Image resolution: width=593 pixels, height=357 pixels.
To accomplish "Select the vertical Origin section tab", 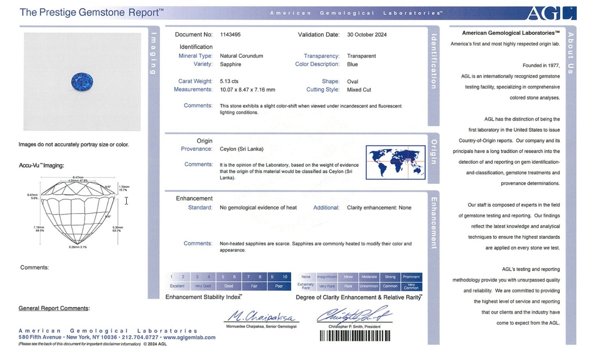I will tap(434, 152).
